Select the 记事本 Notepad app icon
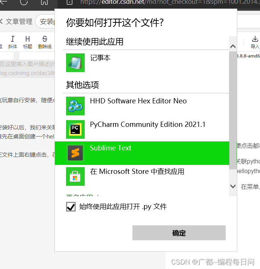Viewport: 260px width, 269px height. (75, 63)
